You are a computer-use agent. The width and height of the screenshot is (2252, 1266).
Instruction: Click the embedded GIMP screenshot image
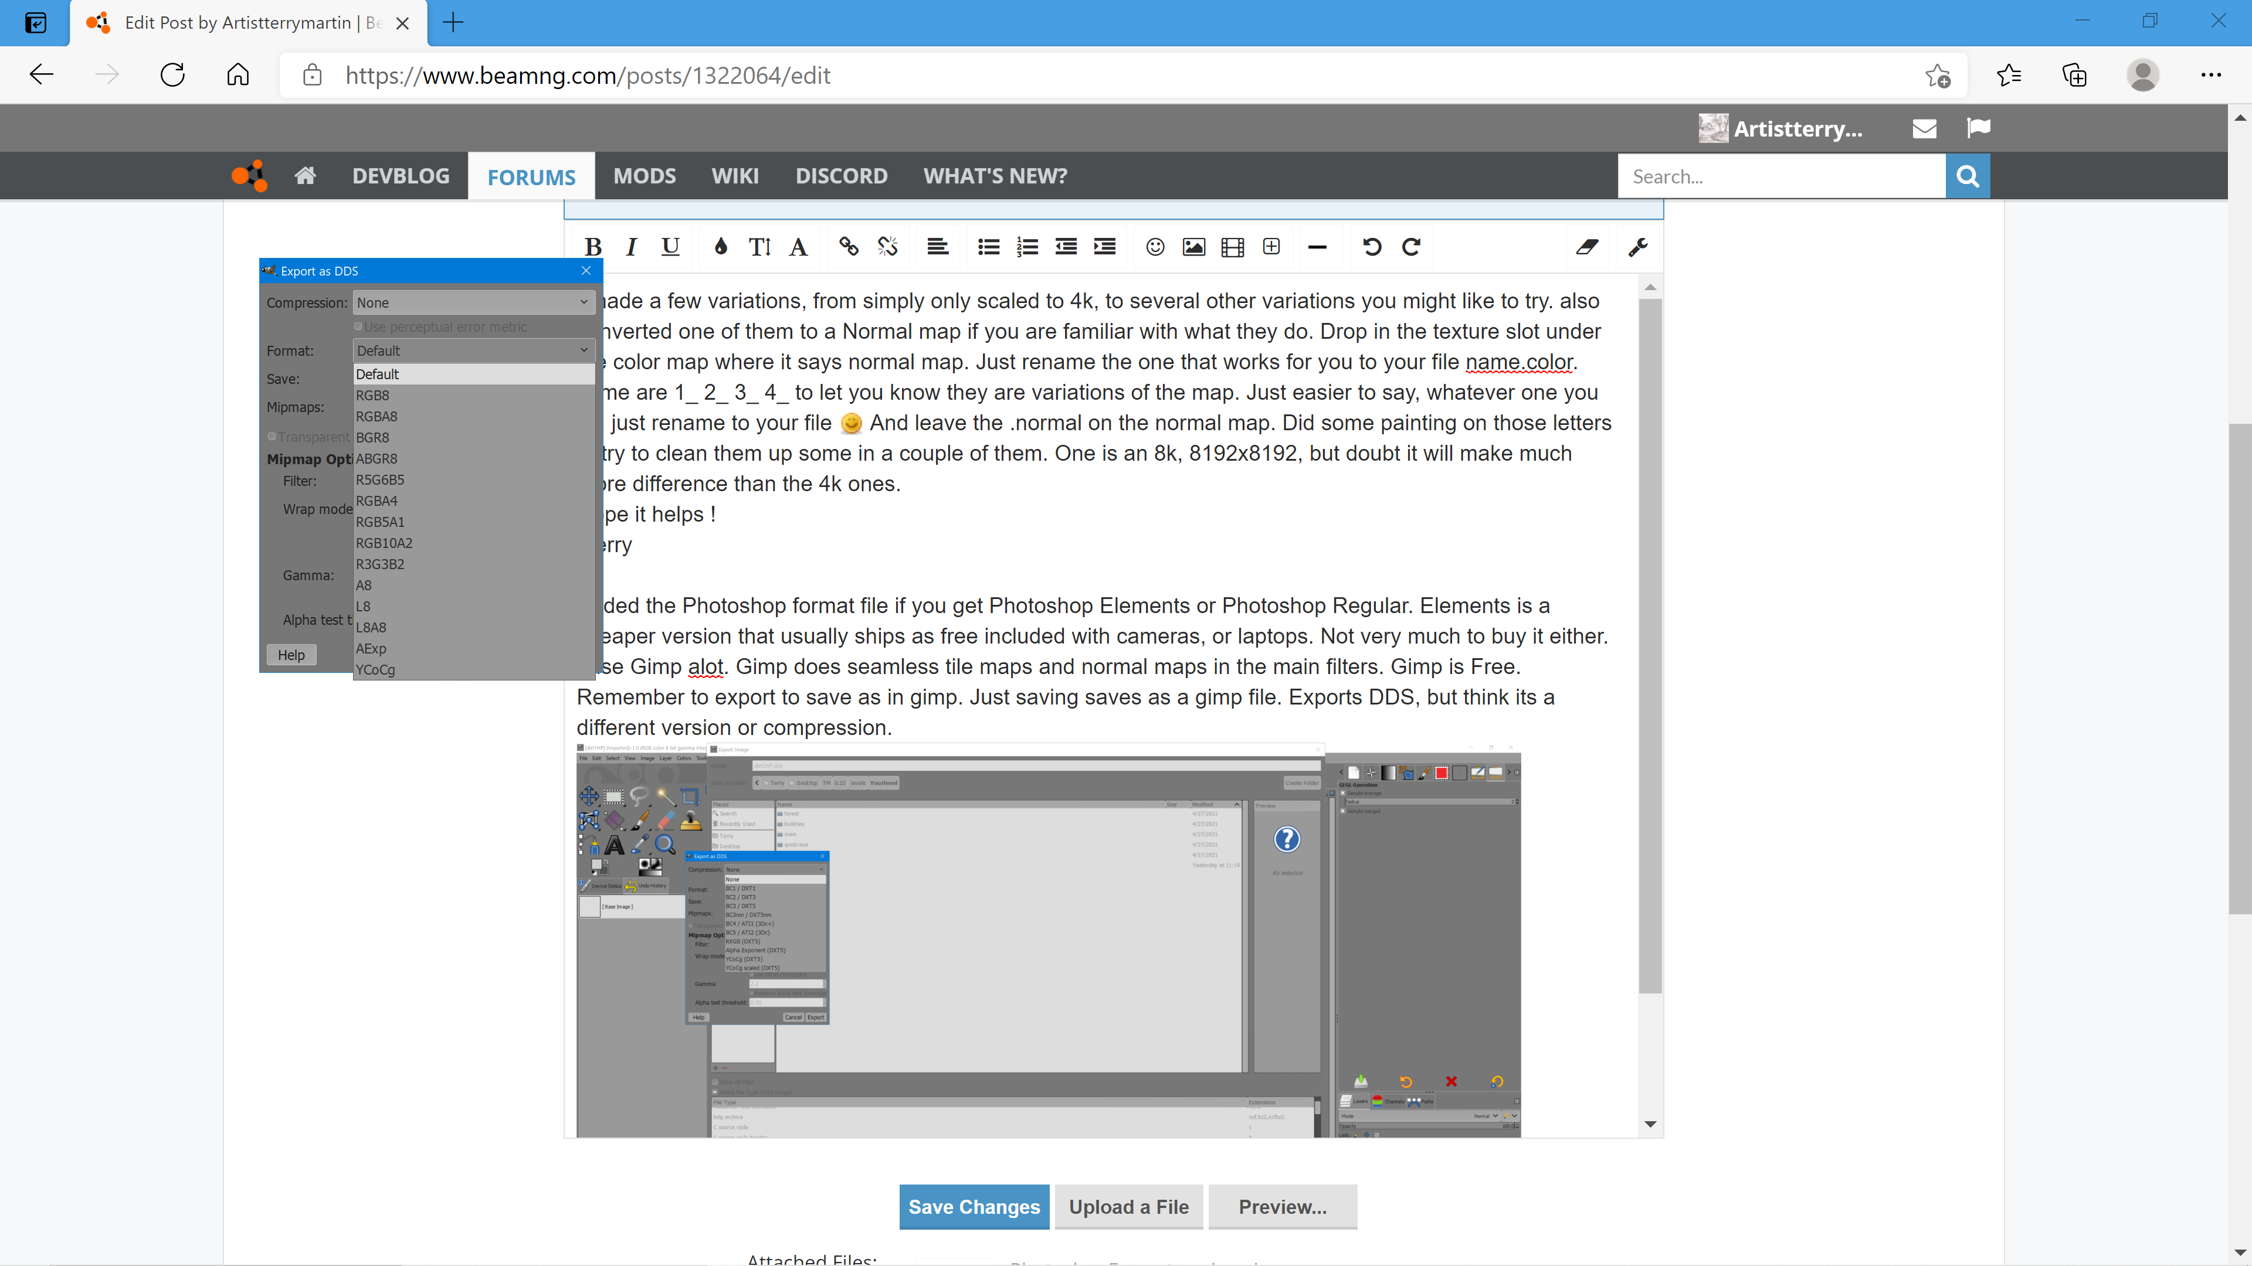pyautogui.click(x=1048, y=941)
